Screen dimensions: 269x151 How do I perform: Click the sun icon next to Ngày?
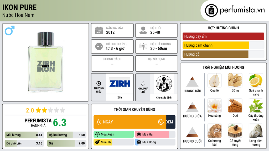pos(99,122)
